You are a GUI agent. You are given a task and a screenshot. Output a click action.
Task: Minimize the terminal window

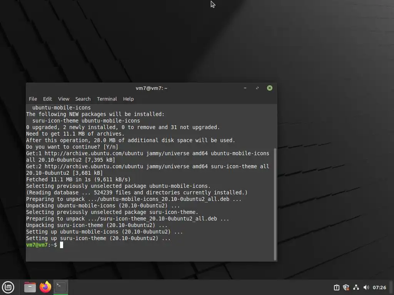point(245,88)
